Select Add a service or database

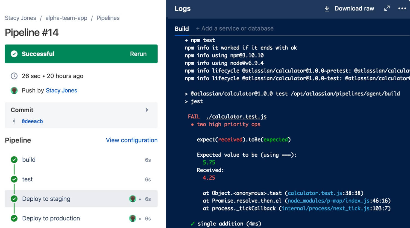(x=235, y=29)
